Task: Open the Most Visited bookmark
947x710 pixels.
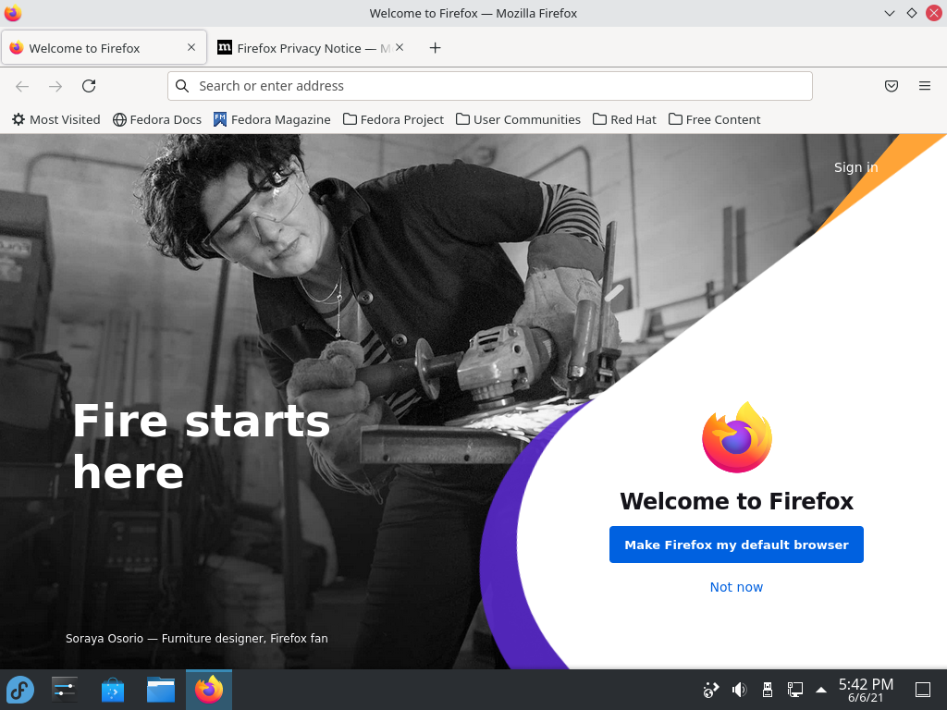Action: pyautogui.click(x=56, y=119)
